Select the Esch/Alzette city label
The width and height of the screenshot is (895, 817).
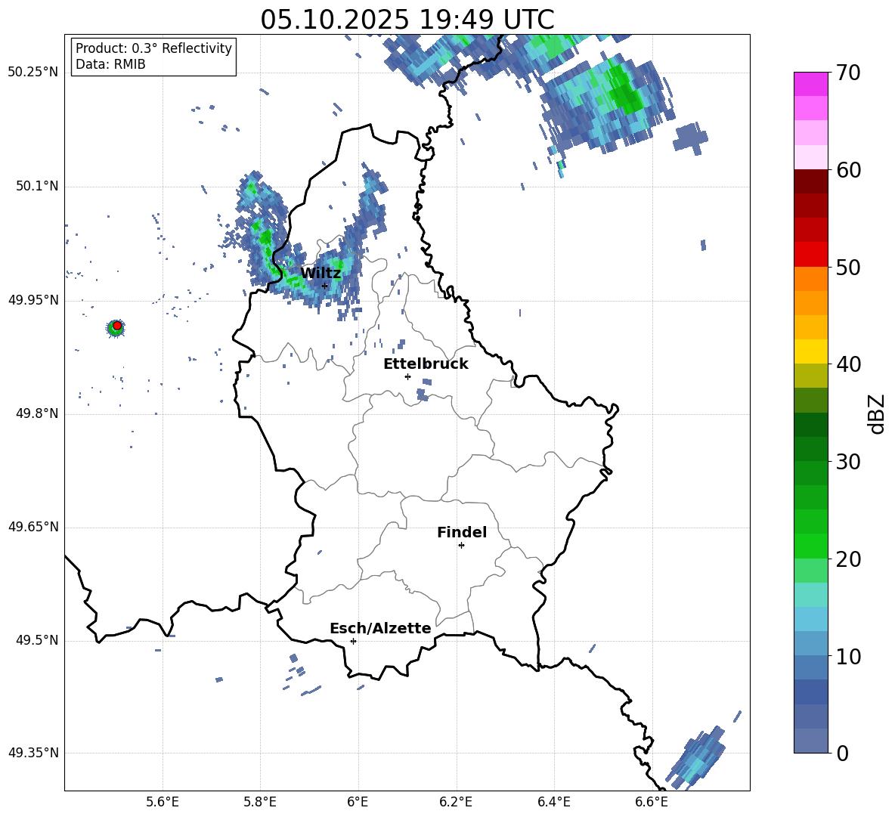point(380,628)
